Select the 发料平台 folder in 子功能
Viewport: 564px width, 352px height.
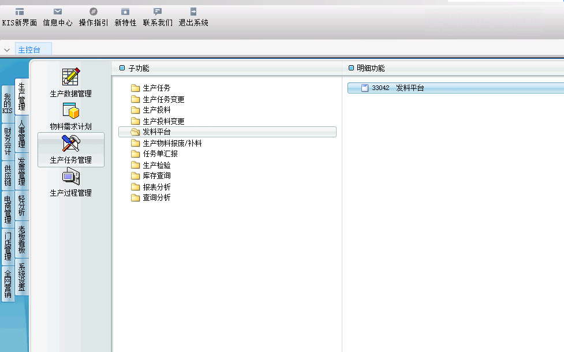[227, 132]
